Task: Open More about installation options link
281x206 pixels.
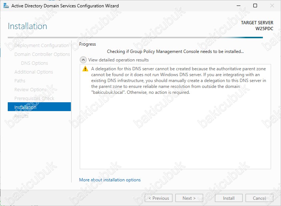Action: (x=110, y=180)
